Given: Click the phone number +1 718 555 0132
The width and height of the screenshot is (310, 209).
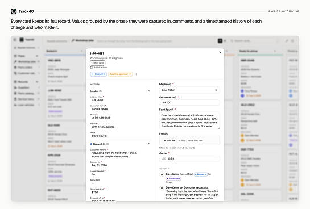Looking at the screenshot, I should pos(101,118).
